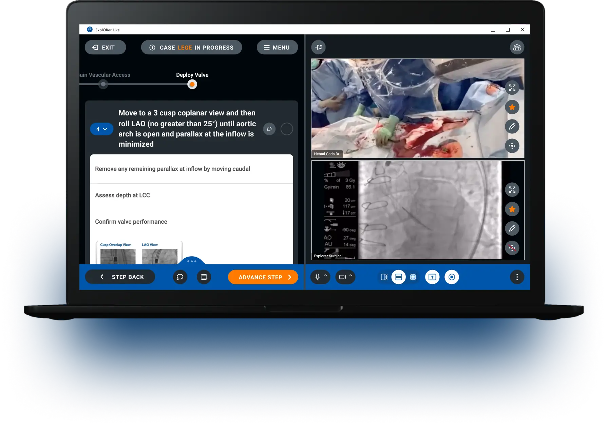
Task: Start a recording
Action: click(x=452, y=277)
